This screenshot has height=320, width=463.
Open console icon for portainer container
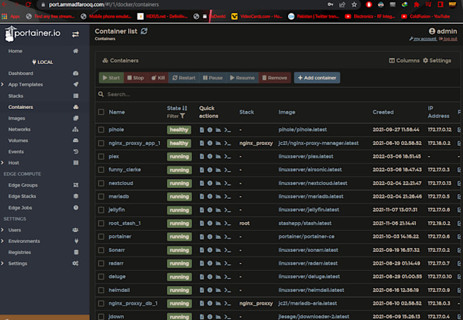tap(227, 236)
